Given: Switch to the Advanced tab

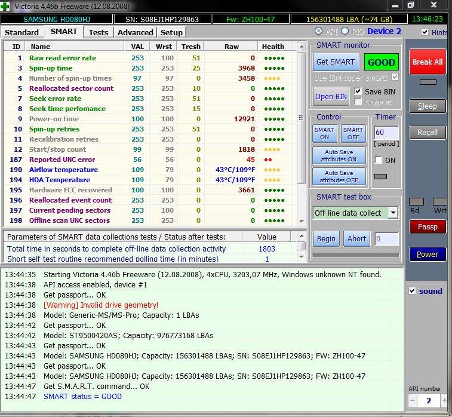Looking at the screenshot, I should click(x=135, y=32).
